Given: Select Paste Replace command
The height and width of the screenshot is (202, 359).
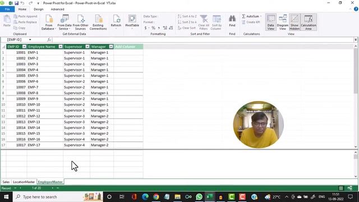Looking at the screenshot, I should 25,22.
